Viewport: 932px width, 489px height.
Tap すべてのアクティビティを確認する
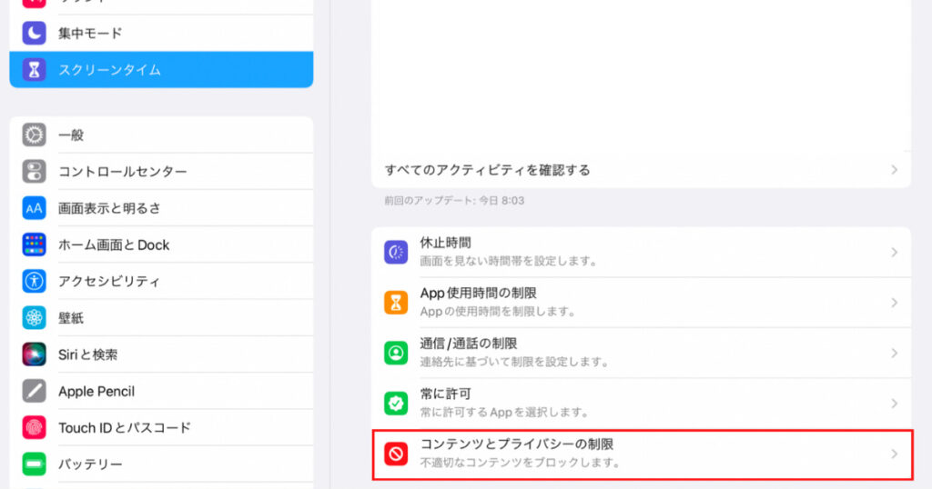coord(488,170)
